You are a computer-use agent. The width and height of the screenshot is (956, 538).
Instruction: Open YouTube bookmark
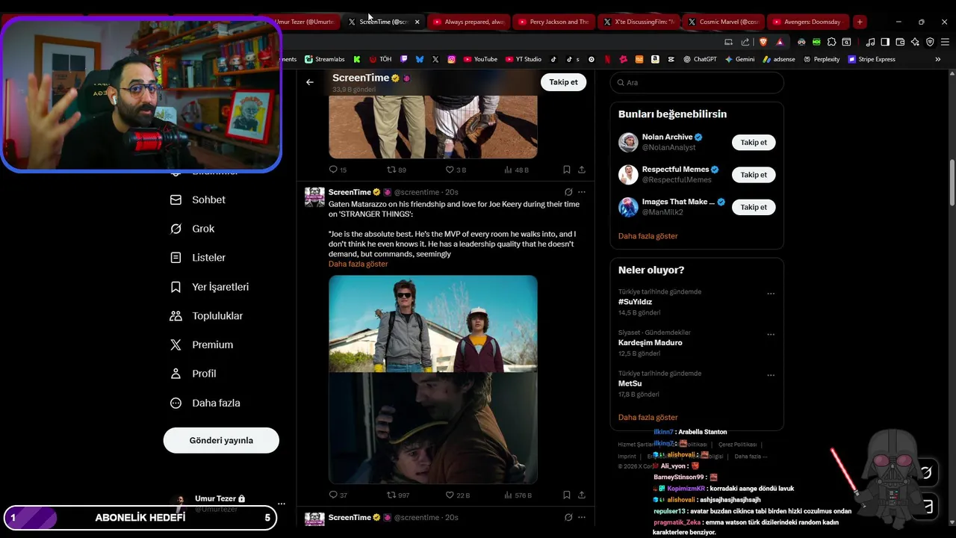pos(480,59)
